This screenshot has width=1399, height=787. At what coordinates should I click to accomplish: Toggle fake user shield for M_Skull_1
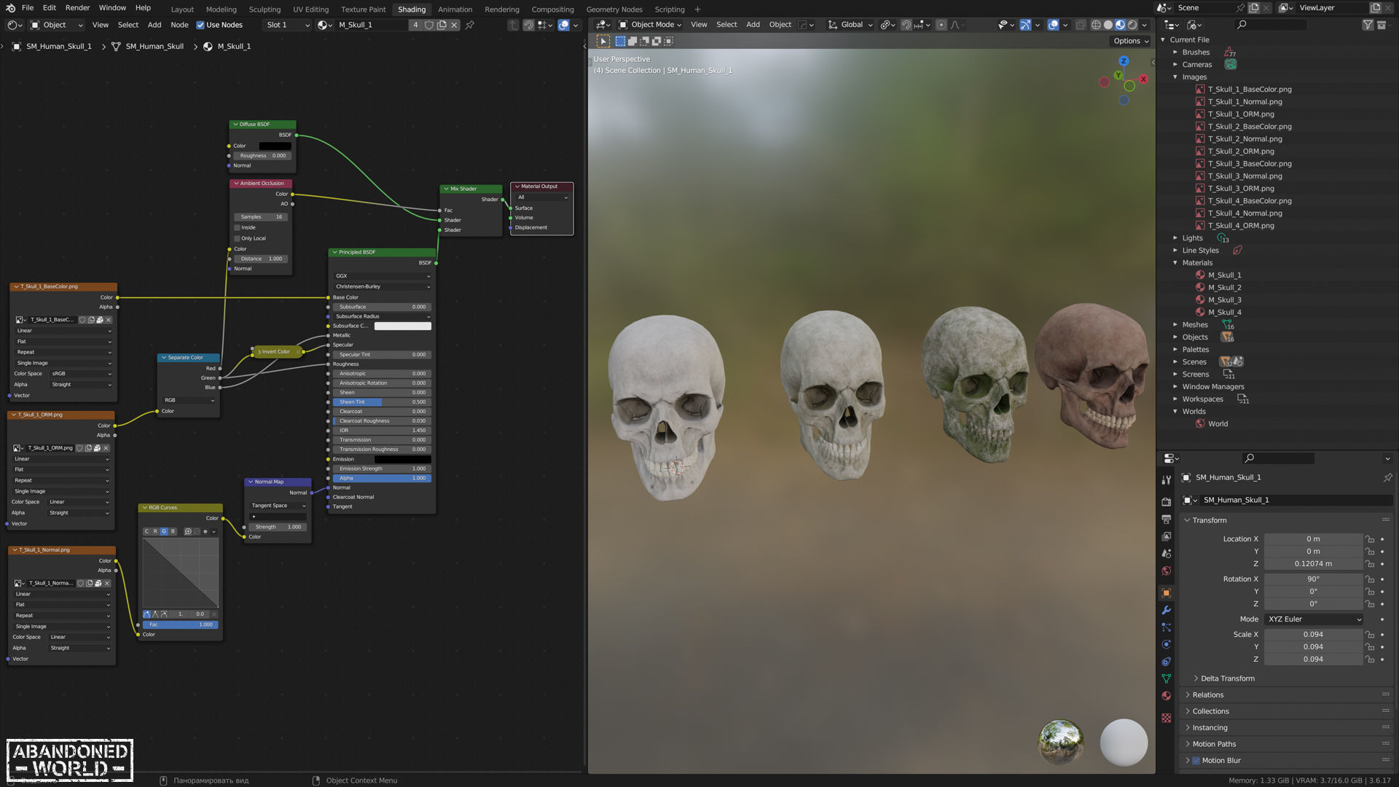(429, 25)
